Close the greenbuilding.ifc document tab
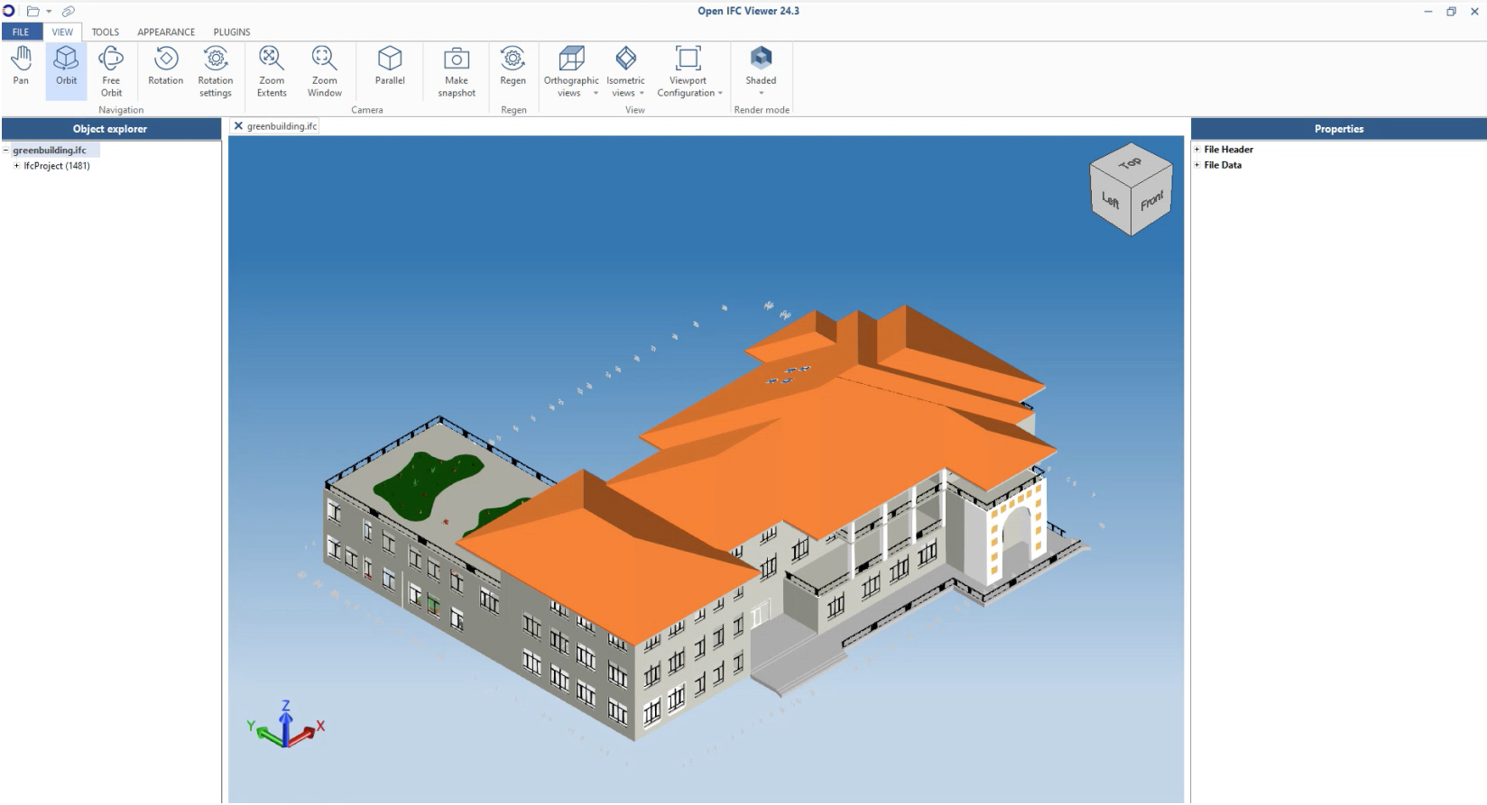 pos(238,126)
